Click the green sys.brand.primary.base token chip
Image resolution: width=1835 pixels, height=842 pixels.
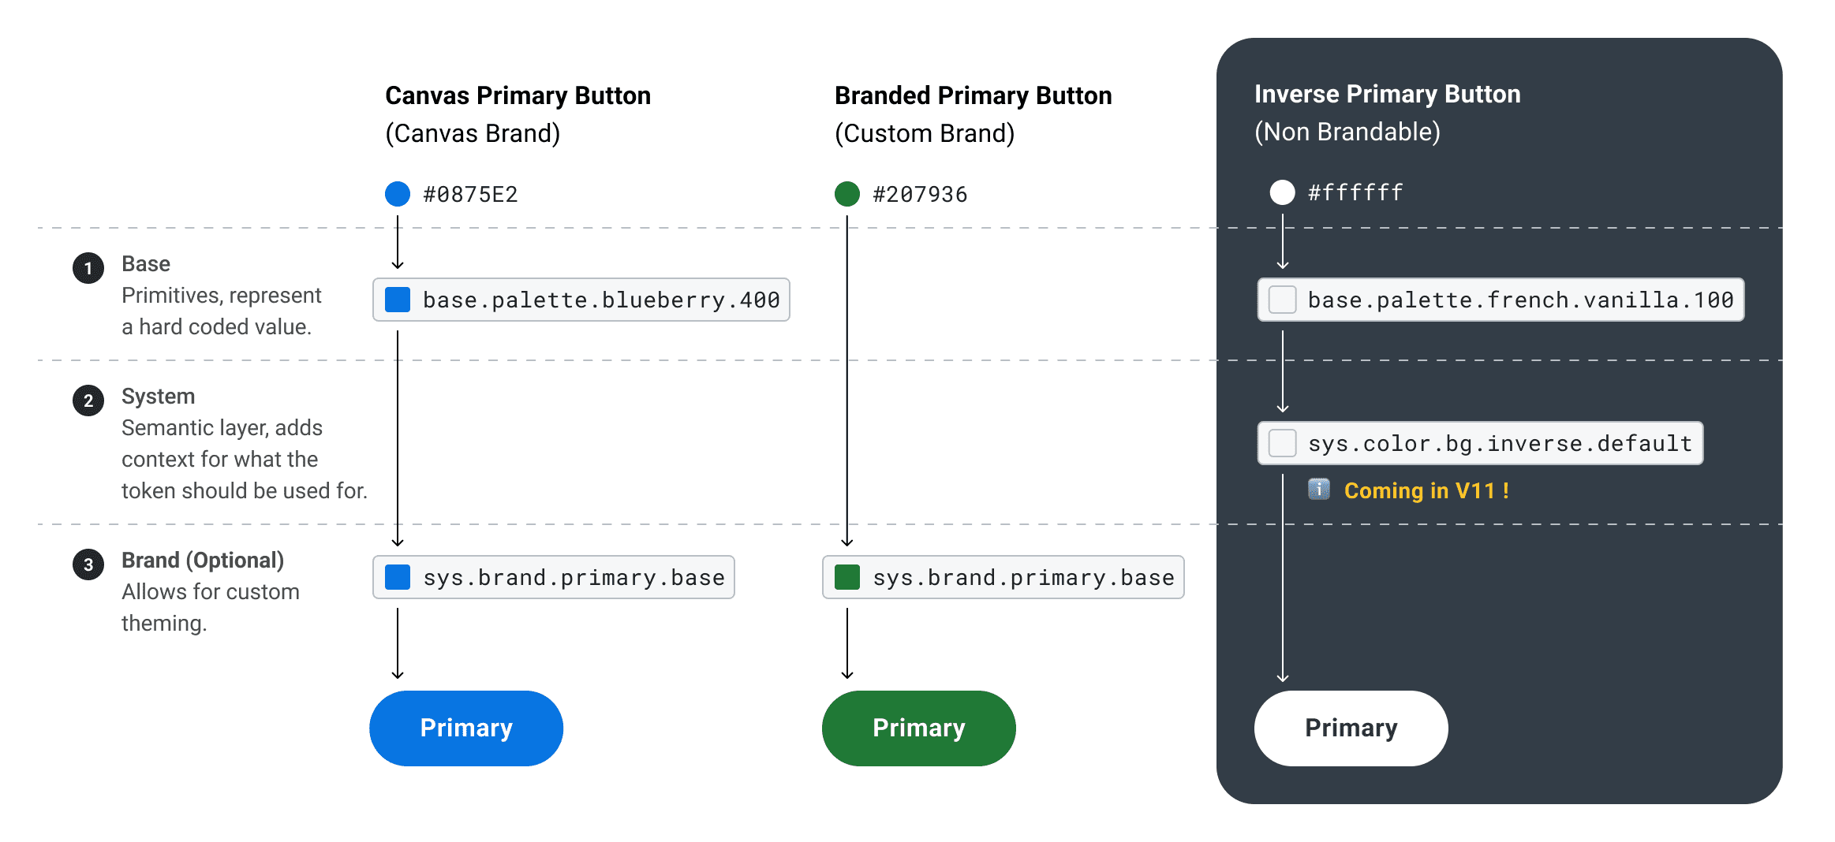(1003, 577)
